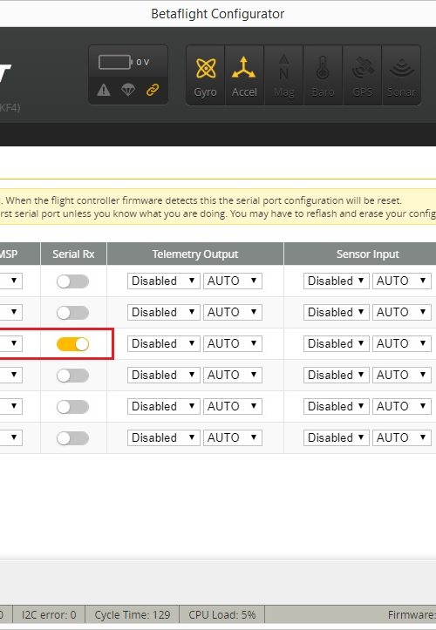The image size is (436, 630).
Task: Click the Baro sensor icon
Action: [323, 76]
